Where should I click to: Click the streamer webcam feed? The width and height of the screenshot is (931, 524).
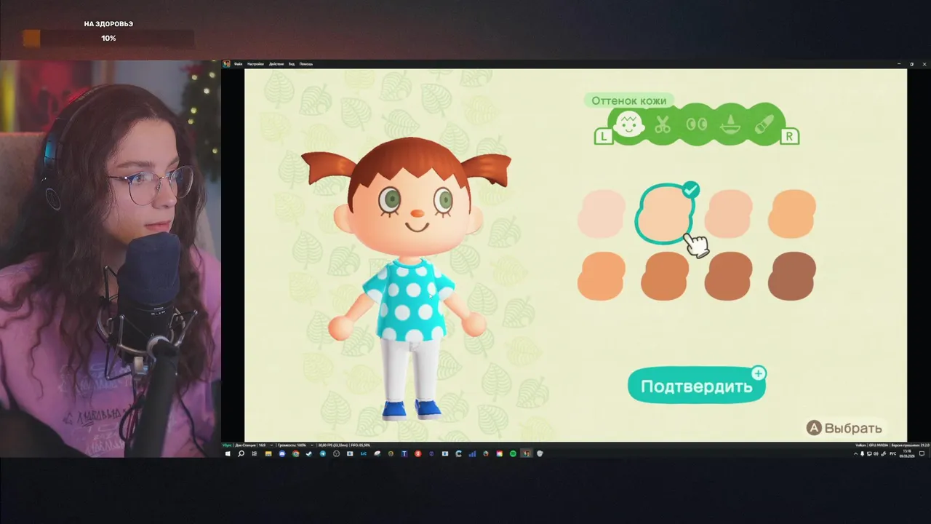tap(110, 258)
